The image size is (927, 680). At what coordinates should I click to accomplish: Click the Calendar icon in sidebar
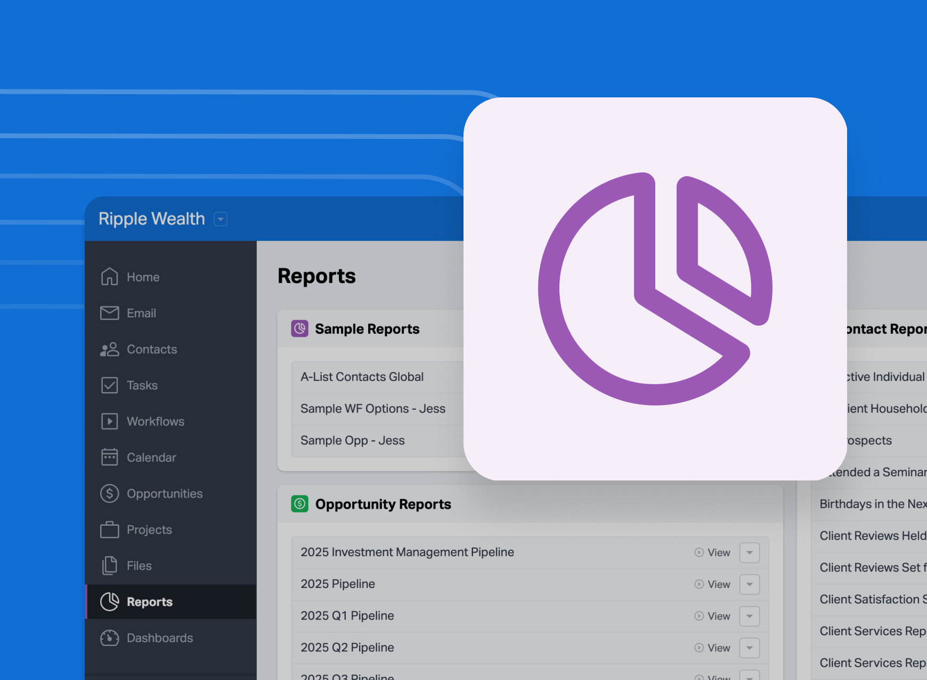click(109, 457)
